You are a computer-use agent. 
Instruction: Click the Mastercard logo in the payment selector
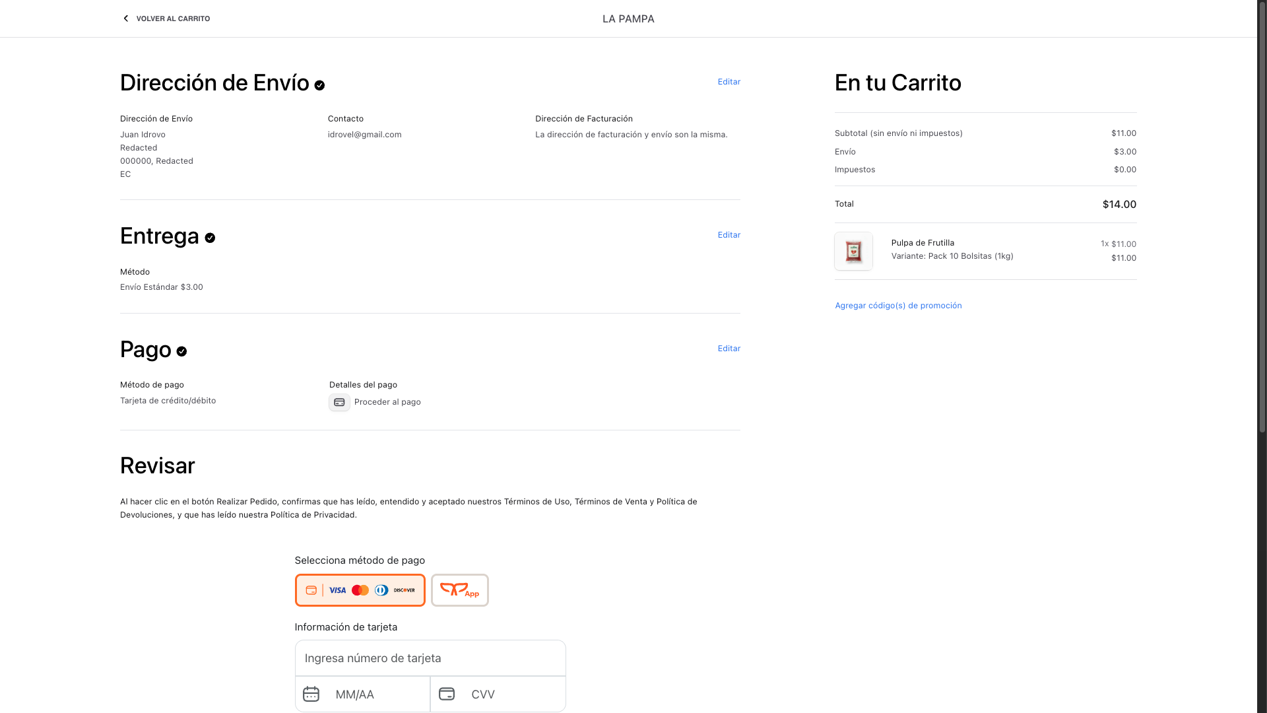tap(360, 590)
